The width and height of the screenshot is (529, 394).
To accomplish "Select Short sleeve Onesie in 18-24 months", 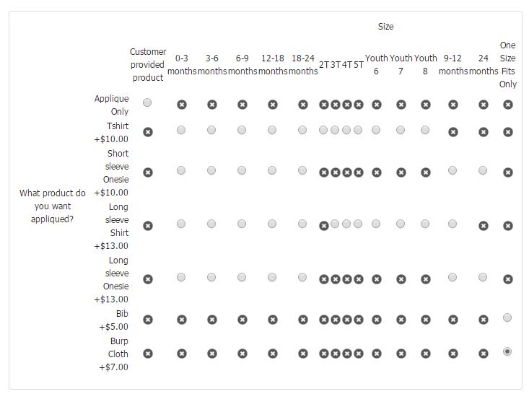I will pos(302,170).
